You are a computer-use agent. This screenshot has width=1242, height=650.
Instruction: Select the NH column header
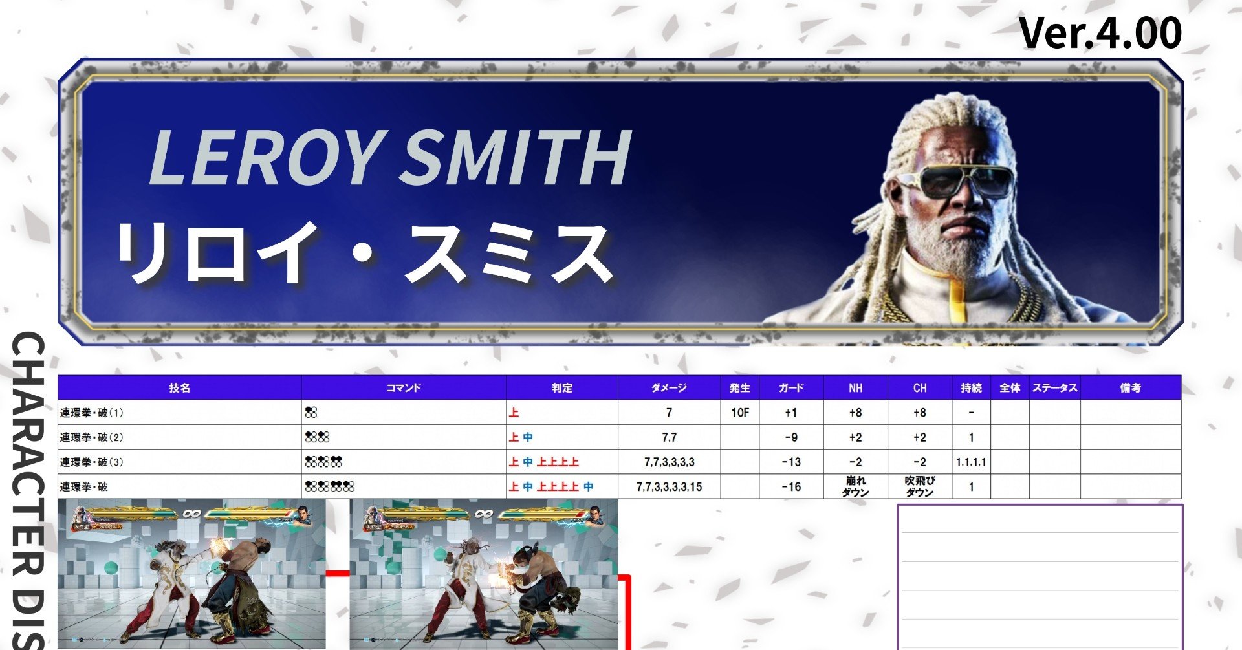point(855,388)
